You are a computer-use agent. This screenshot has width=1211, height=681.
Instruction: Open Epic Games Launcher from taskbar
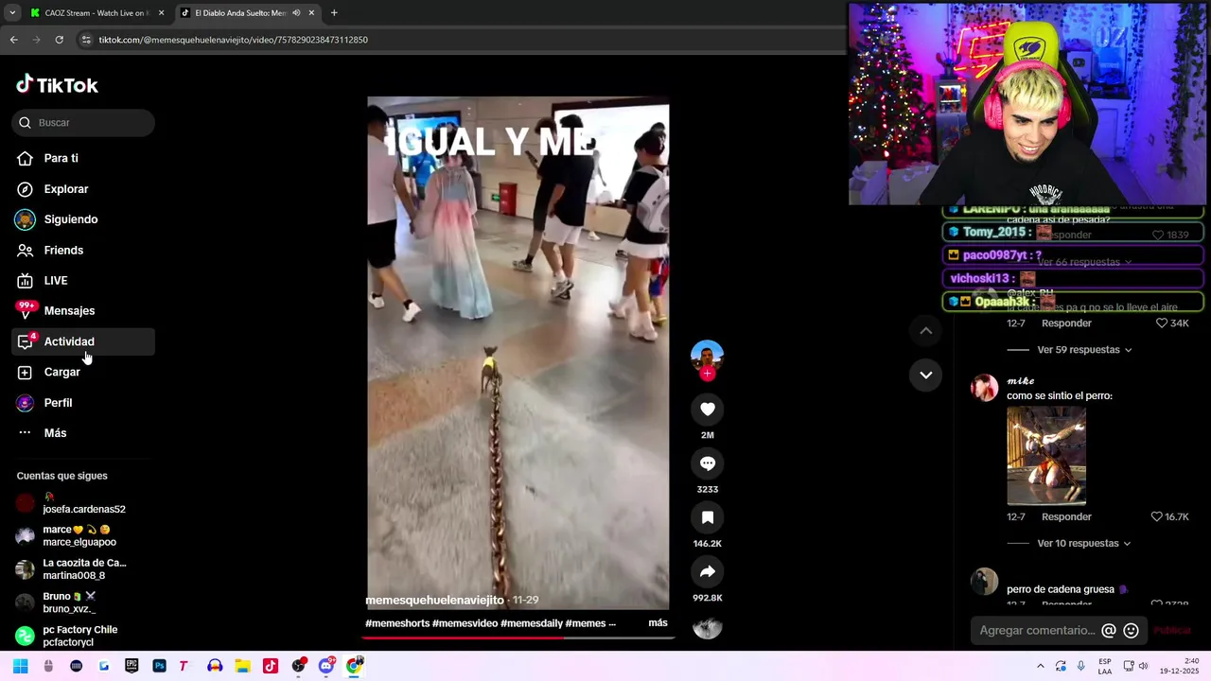tap(132, 666)
